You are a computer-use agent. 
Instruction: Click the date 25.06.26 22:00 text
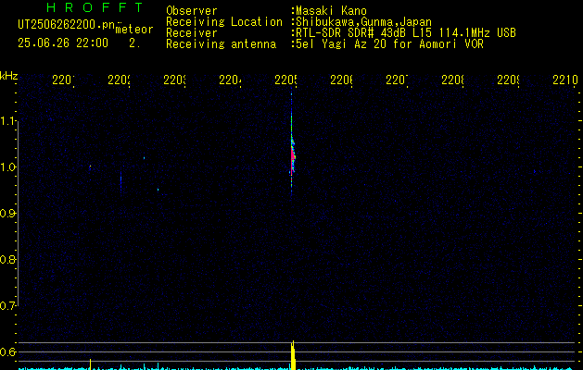[x=63, y=43]
